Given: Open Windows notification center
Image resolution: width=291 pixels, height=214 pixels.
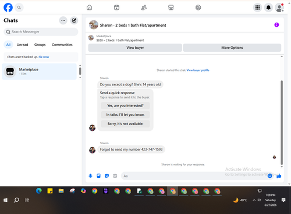Looking at the screenshot, I should point(283,200).
